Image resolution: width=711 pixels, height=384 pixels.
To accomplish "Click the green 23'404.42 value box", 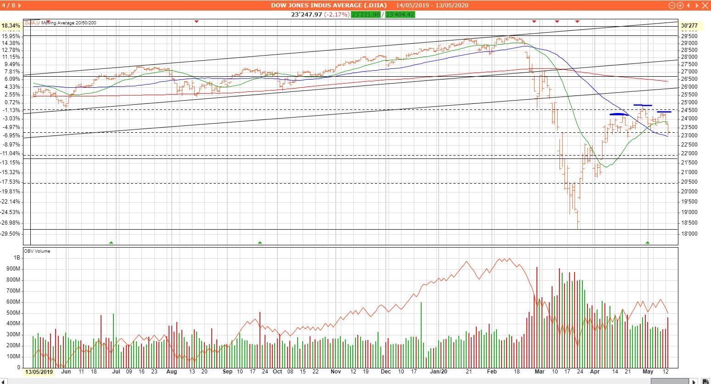I will pyautogui.click(x=400, y=15).
